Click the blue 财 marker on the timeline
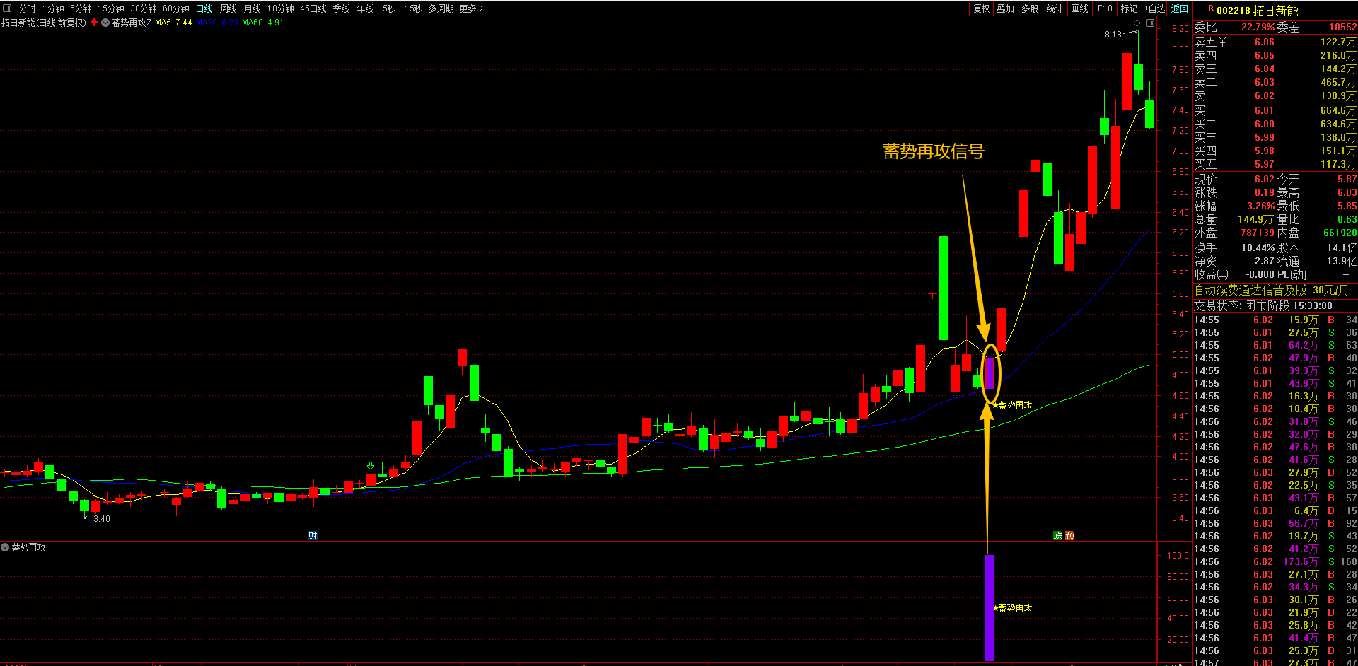This screenshot has width=1358, height=666. click(x=313, y=536)
